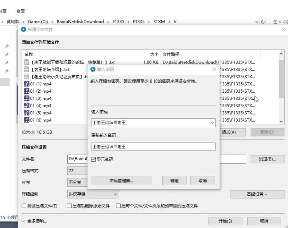Click 此电脑 in the breadcrumb path

(13, 22)
